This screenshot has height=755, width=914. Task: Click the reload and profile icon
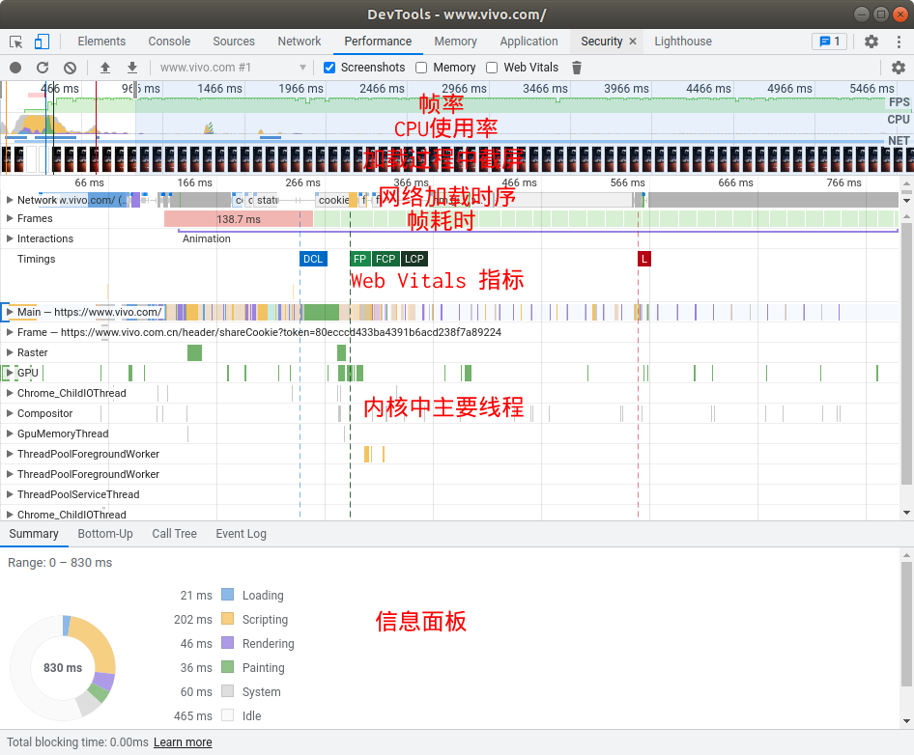[x=43, y=68]
